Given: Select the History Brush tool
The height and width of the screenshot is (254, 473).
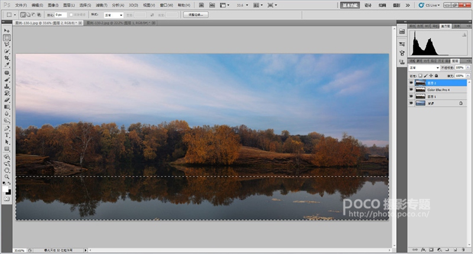Looking at the screenshot, I should pos(7,93).
